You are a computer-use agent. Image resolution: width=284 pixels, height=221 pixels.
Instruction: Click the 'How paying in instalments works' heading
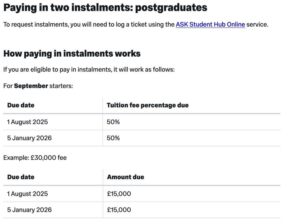[72, 54]
